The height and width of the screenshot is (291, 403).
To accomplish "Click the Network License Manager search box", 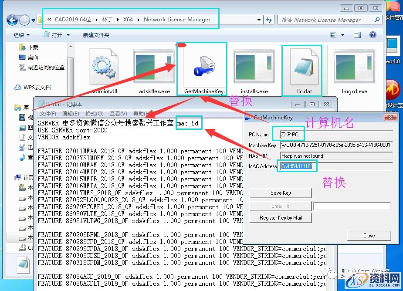I will pos(329,20).
